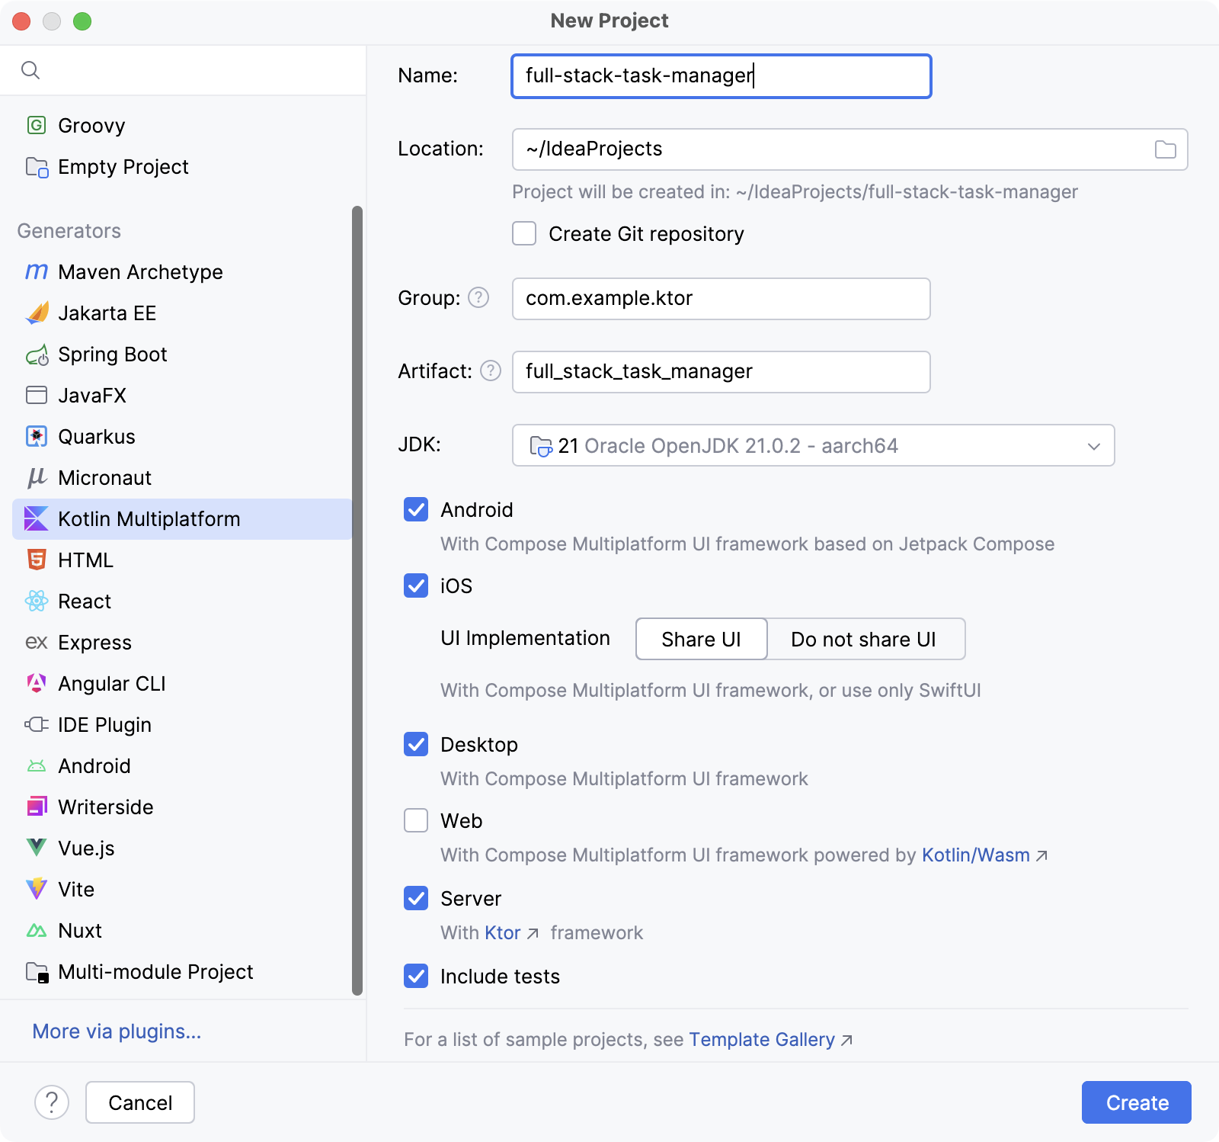Image resolution: width=1219 pixels, height=1142 pixels.
Task: Uncheck Include tests checkbox
Action: click(416, 976)
